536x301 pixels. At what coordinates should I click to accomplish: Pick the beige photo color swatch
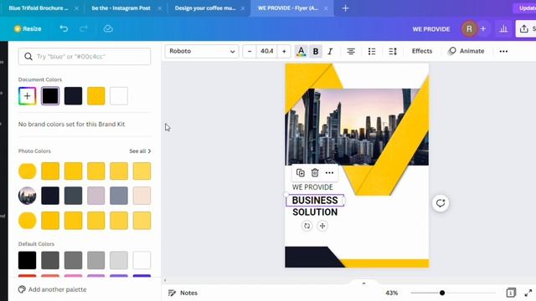(x=142, y=196)
